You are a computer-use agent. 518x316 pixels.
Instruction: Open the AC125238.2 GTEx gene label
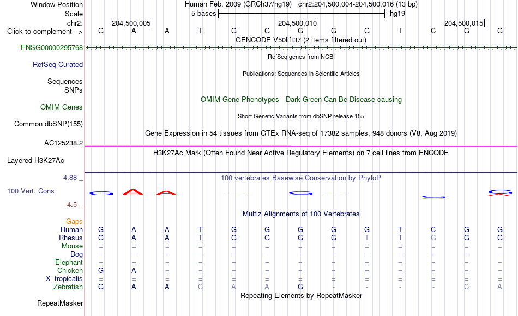coord(63,143)
